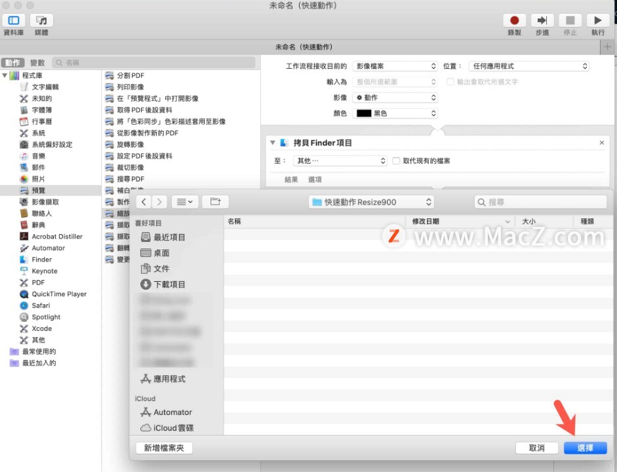Open the 黑色 color dropdown
Image resolution: width=617 pixels, height=472 pixels.
395,113
